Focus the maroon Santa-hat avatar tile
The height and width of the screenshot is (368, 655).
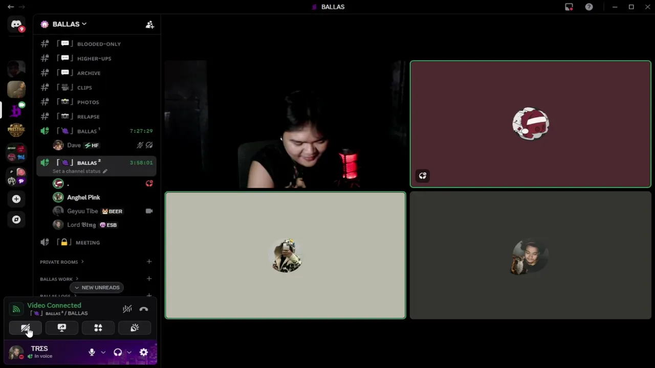pyautogui.click(x=530, y=124)
